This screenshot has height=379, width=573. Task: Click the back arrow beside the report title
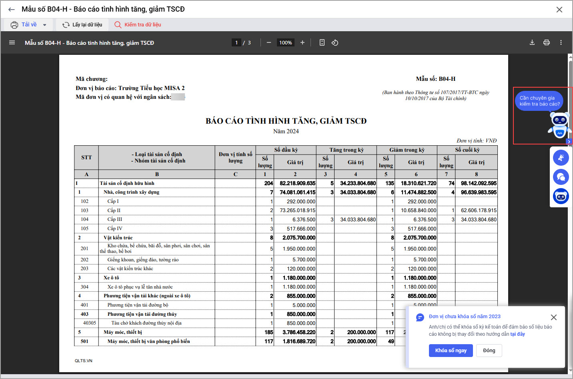[x=11, y=9]
